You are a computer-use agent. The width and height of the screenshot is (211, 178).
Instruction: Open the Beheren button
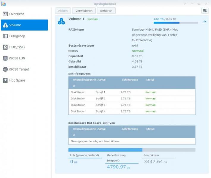click(x=106, y=11)
